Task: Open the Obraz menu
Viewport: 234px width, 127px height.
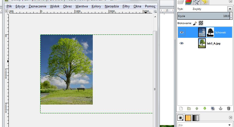Action: coord(67,6)
